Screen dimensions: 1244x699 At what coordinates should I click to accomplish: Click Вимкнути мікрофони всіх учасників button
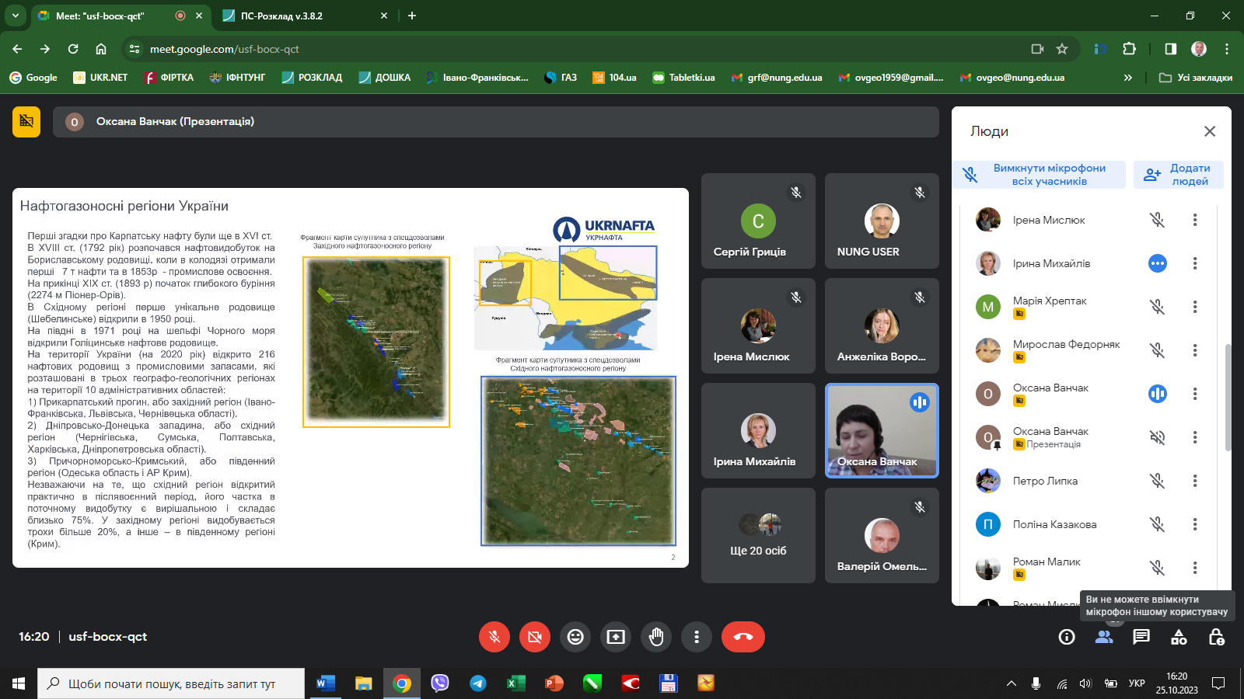click(x=1039, y=175)
